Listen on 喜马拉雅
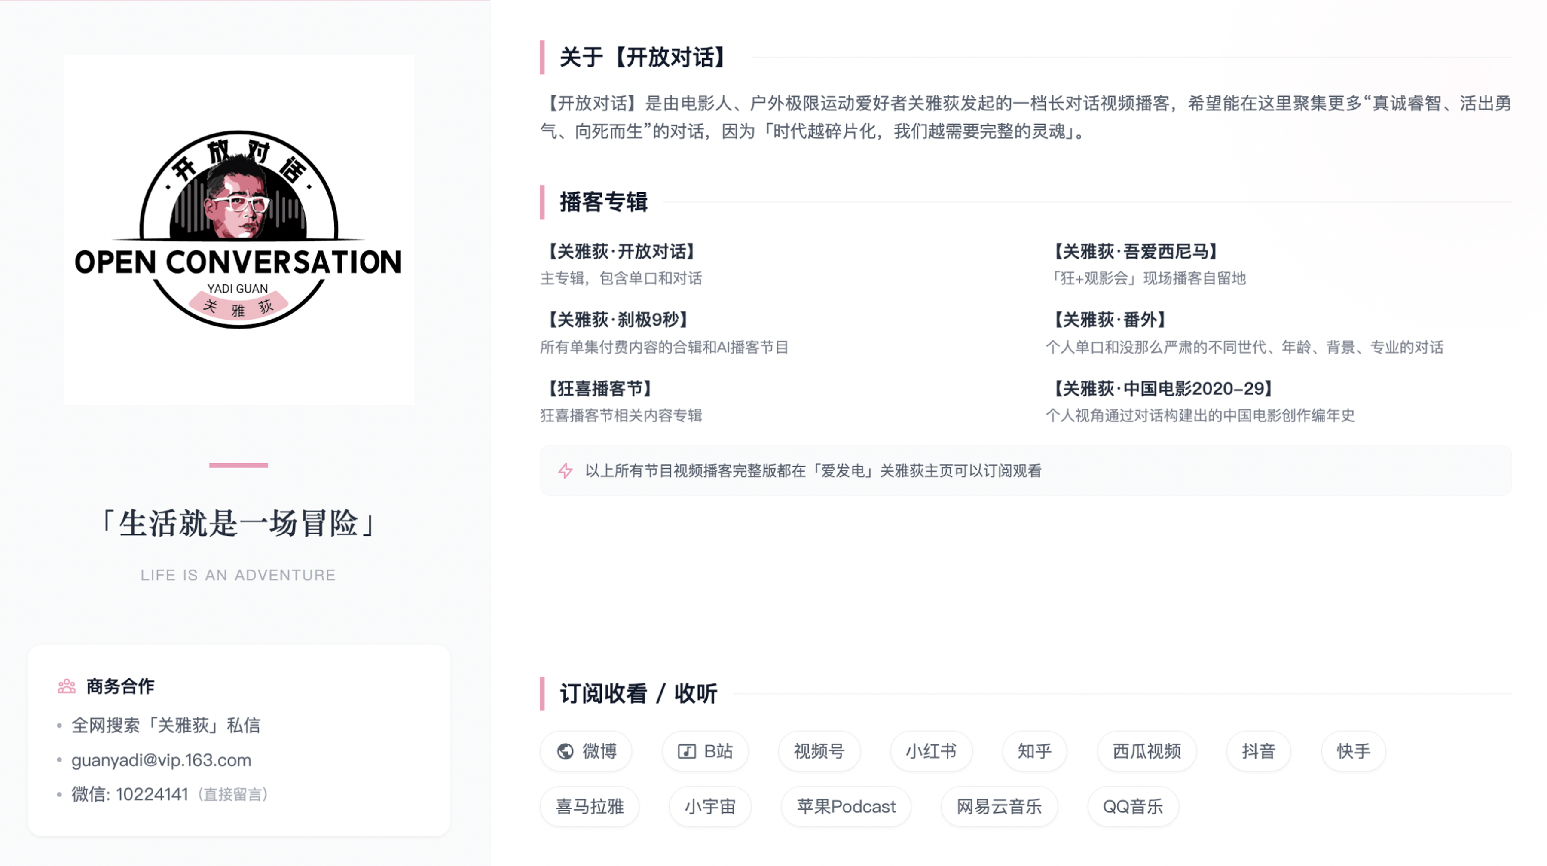This screenshot has height=866, width=1547. pos(589,806)
